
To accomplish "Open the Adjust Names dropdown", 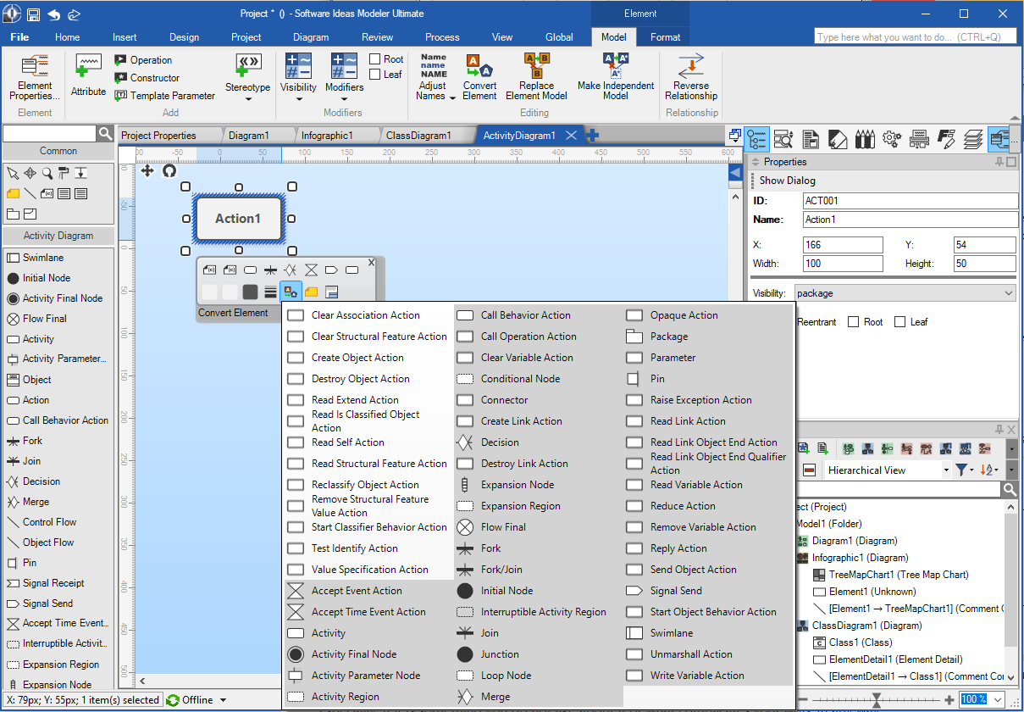I will 452,97.
